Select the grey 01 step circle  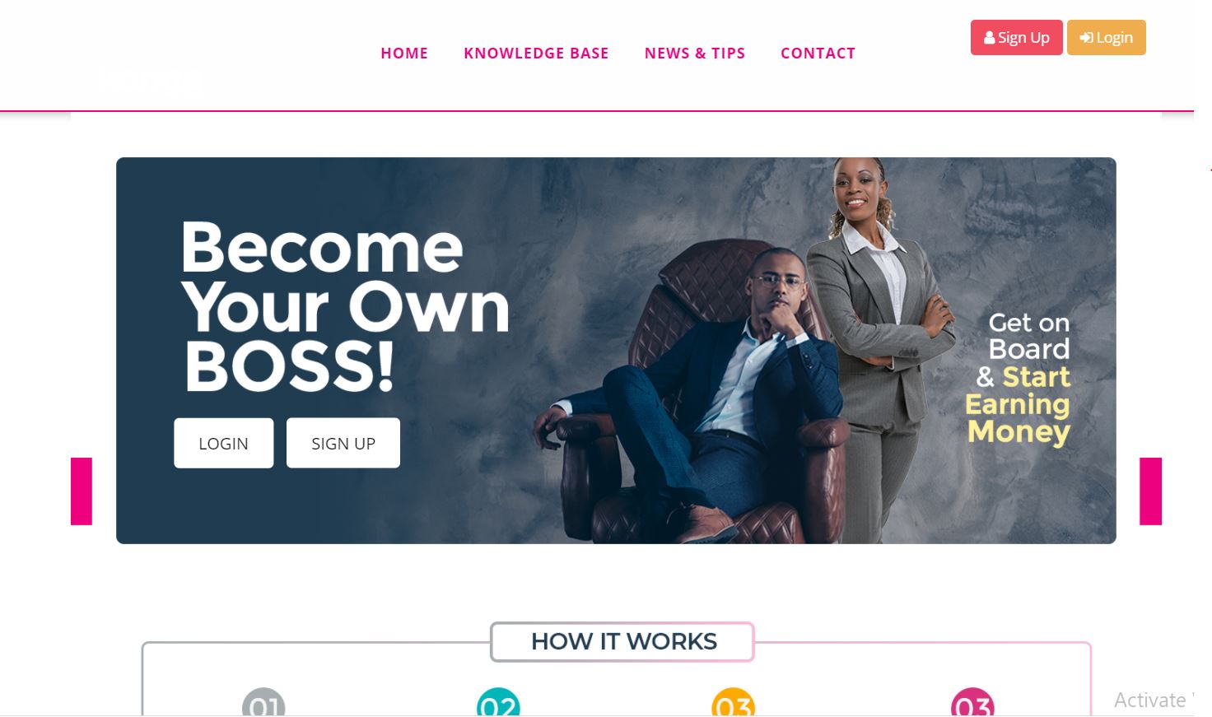263,701
